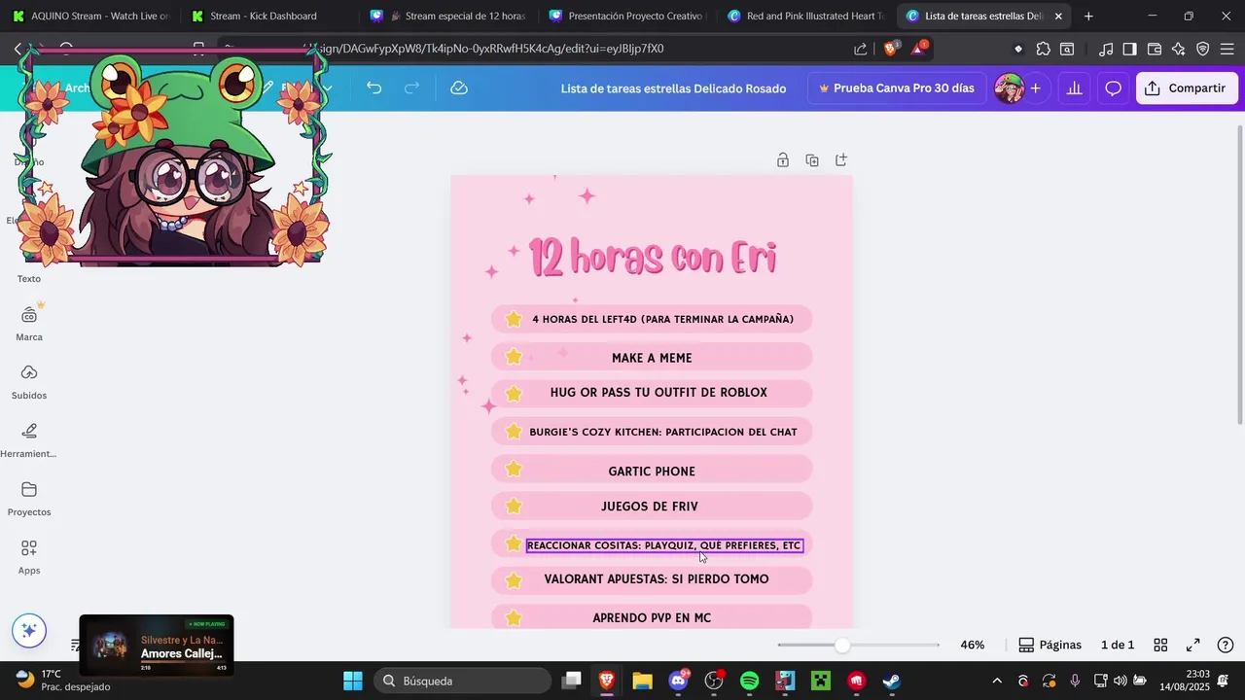Switch to Red and Pink Illustrated Heart tab
The image size is (1245, 700).
pyautogui.click(x=807, y=16)
